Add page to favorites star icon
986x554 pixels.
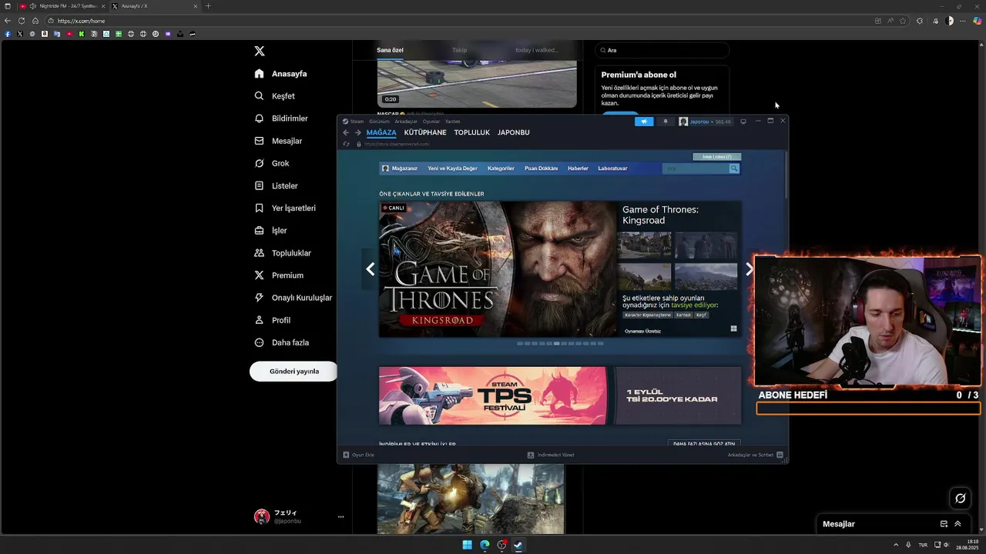click(903, 21)
